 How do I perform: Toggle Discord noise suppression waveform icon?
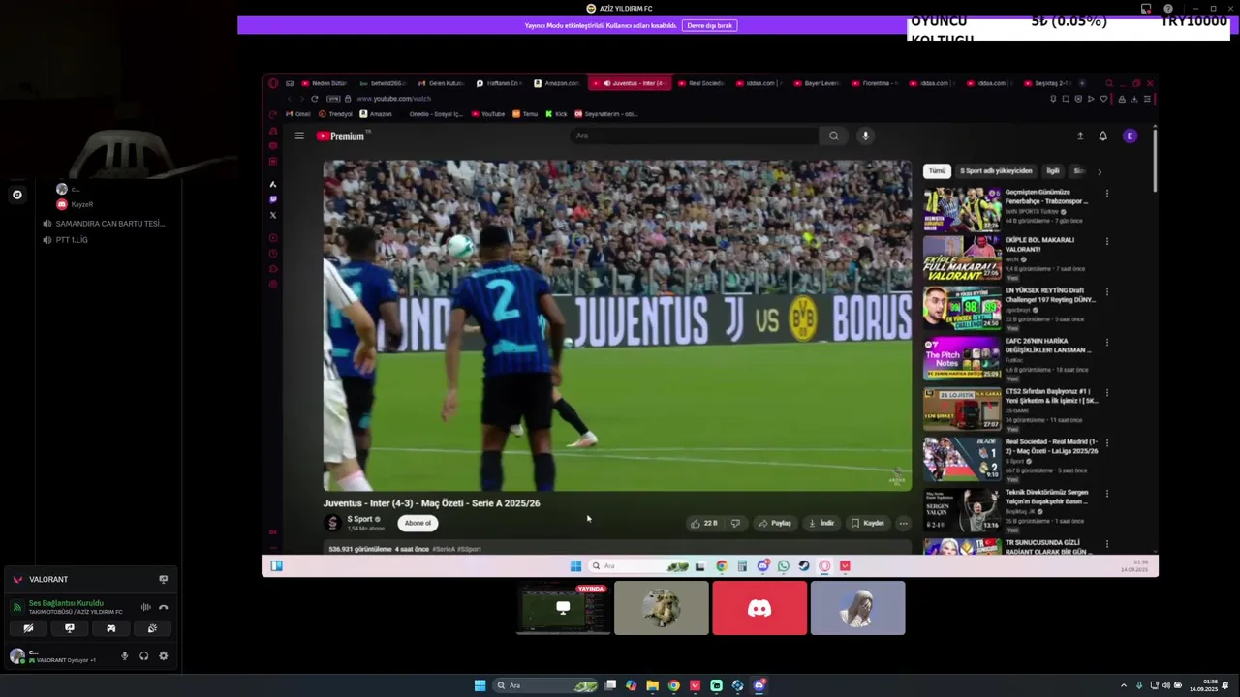click(x=145, y=607)
